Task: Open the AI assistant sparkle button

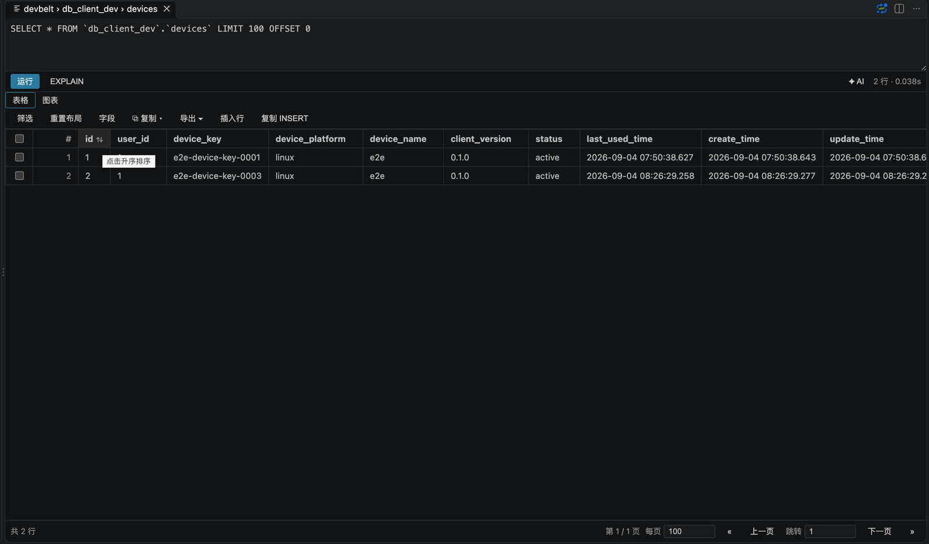Action: [856, 81]
